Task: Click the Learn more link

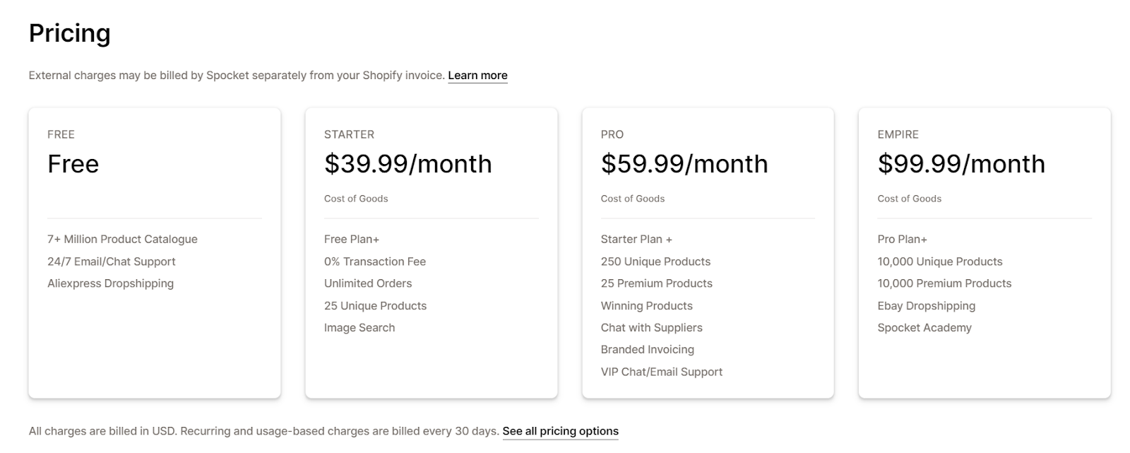Action: click(x=477, y=76)
